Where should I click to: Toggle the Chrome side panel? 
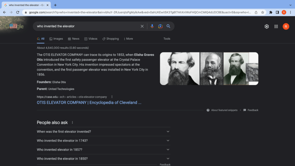(x=277, y=12)
